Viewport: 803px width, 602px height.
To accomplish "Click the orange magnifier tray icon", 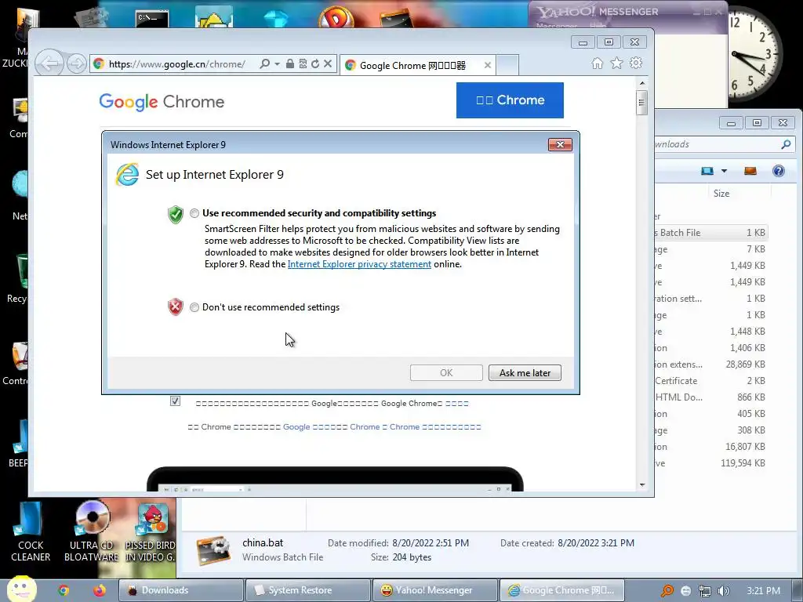I will click(667, 591).
